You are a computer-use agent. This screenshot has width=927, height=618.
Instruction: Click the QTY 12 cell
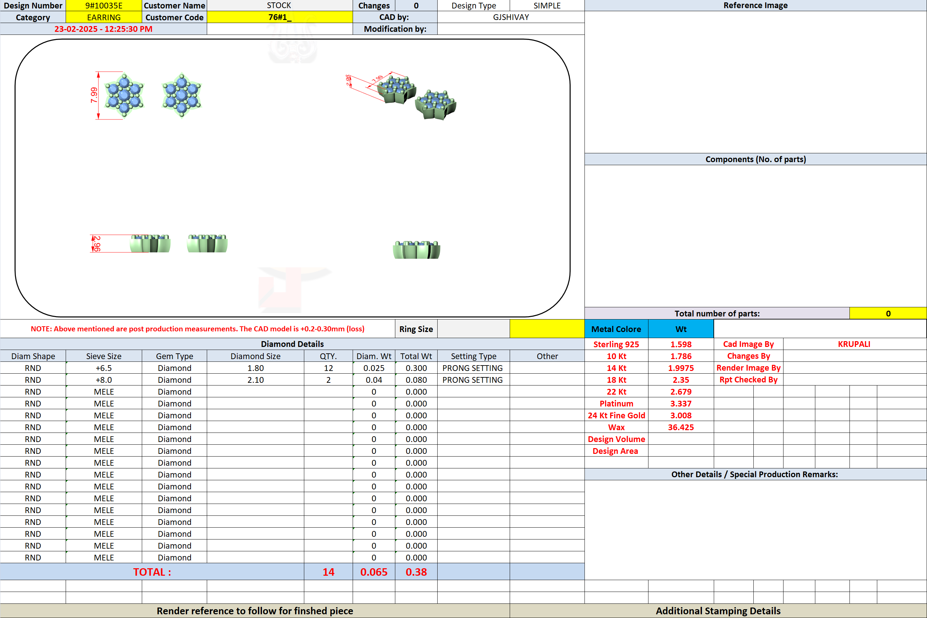tap(328, 368)
